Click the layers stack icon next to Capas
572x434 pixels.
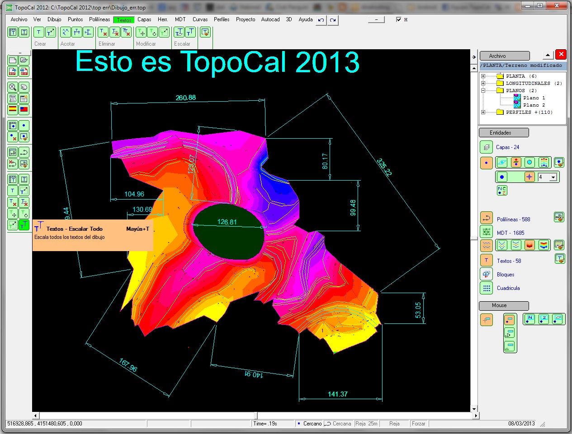tap(486, 147)
